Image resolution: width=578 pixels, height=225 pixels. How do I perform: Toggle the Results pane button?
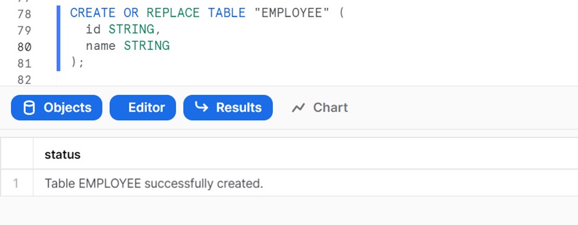pos(228,107)
